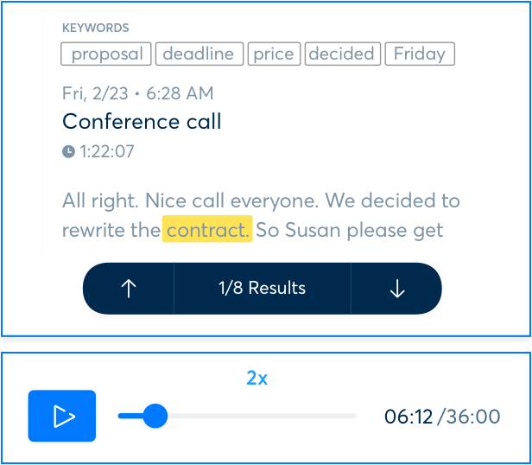The width and height of the screenshot is (532, 465).
Task: Jump to next search result with down arrow
Action: (x=396, y=289)
